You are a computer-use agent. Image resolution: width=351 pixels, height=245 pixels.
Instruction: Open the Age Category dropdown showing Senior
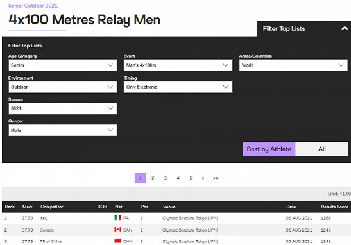tap(63, 65)
